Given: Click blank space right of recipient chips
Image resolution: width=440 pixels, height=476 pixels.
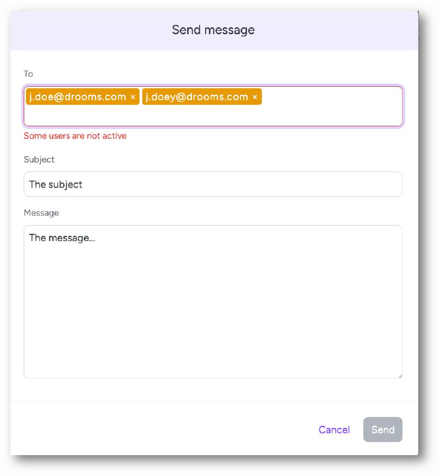Looking at the screenshot, I should tap(331, 97).
